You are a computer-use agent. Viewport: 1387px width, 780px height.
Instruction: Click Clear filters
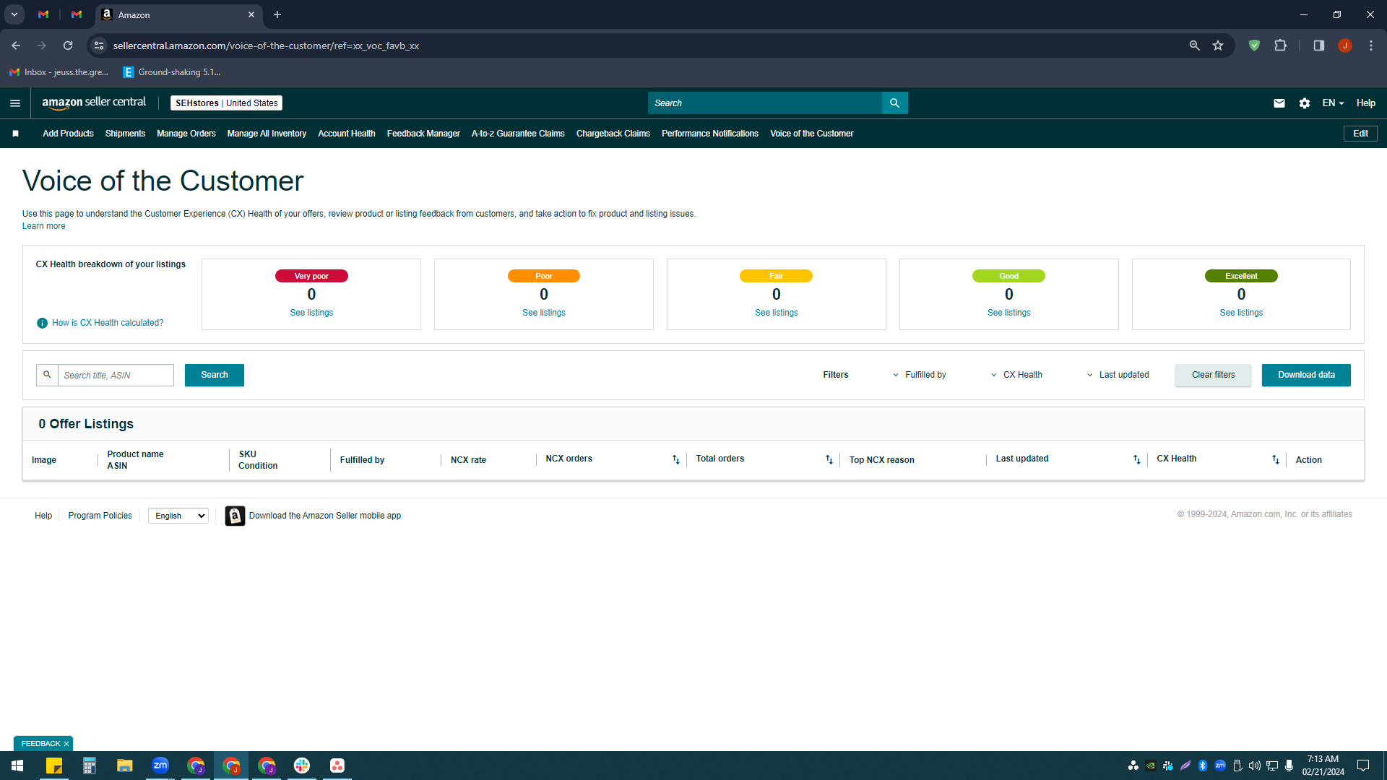click(x=1214, y=375)
